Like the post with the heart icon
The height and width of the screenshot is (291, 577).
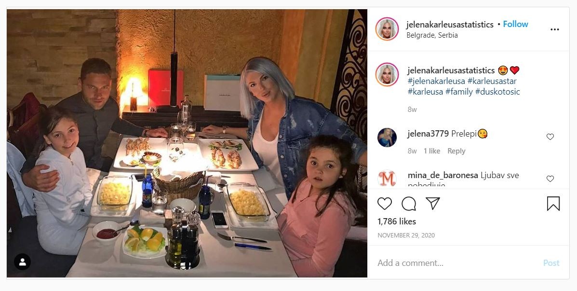click(385, 203)
